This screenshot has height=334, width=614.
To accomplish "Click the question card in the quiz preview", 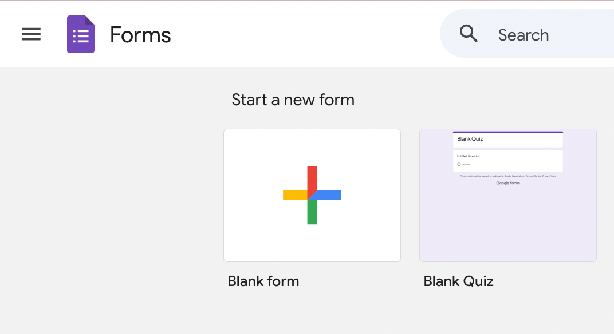I will (x=507, y=160).
